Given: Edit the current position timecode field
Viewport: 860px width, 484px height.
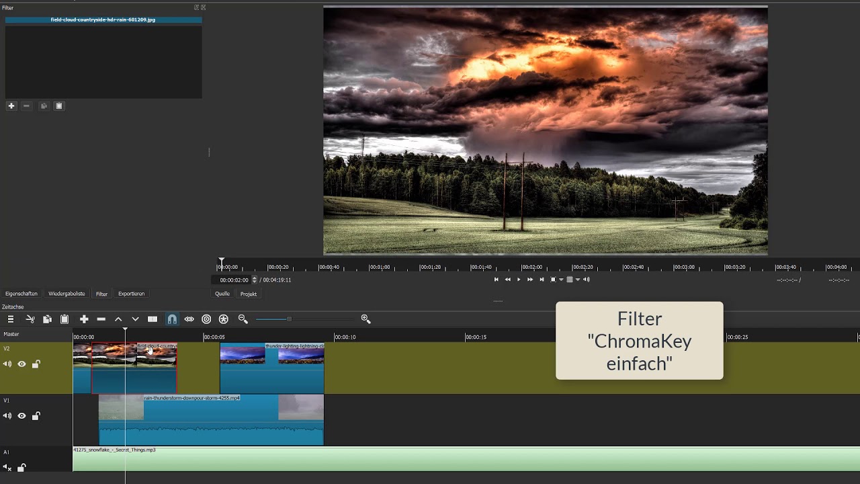Looking at the screenshot, I should (234, 280).
